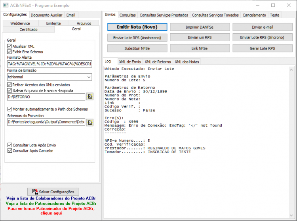Click the log text 'Código : X999'
Viewport: 297px width, 221px height.
pos(121,121)
